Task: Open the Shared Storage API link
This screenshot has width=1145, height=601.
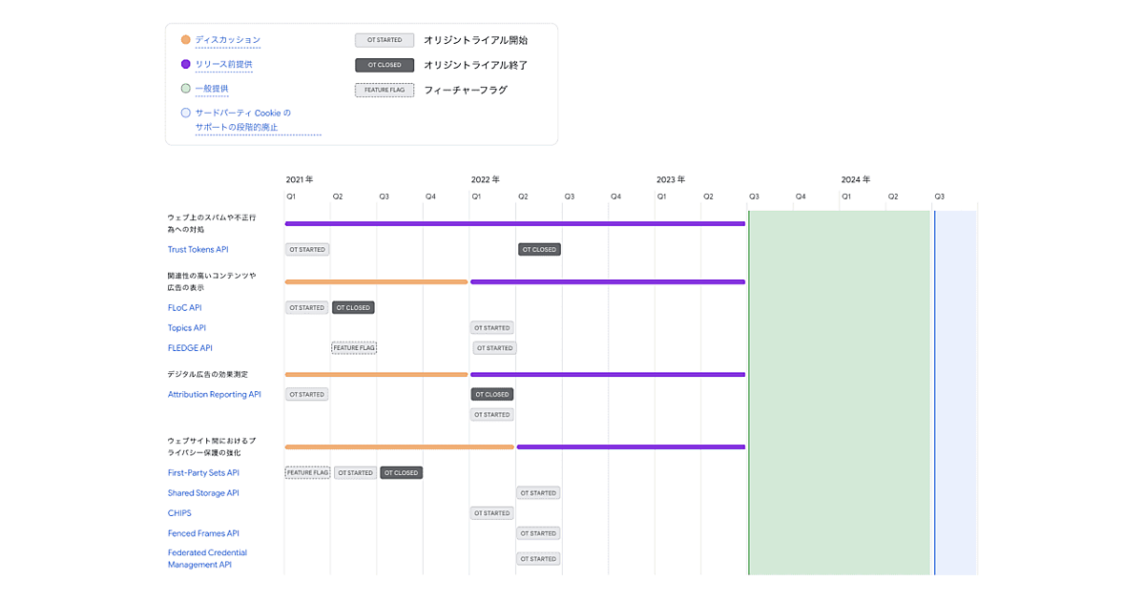Action: pyautogui.click(x=203, y=493)
